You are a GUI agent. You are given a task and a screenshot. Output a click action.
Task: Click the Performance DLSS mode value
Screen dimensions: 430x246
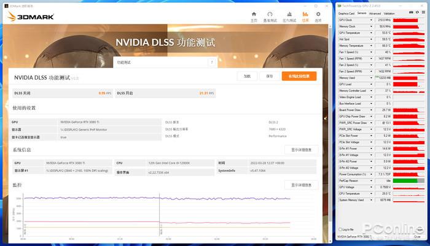pyautogui.click(x=278, y=136)
